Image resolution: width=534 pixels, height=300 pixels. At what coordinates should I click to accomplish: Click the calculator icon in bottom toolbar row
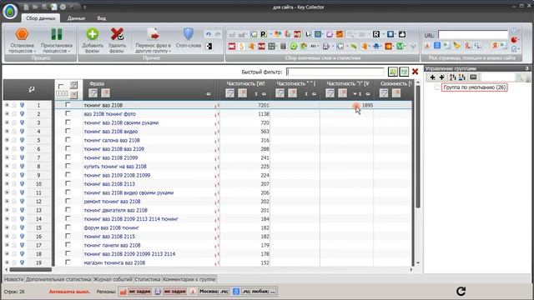coord(283,46)
